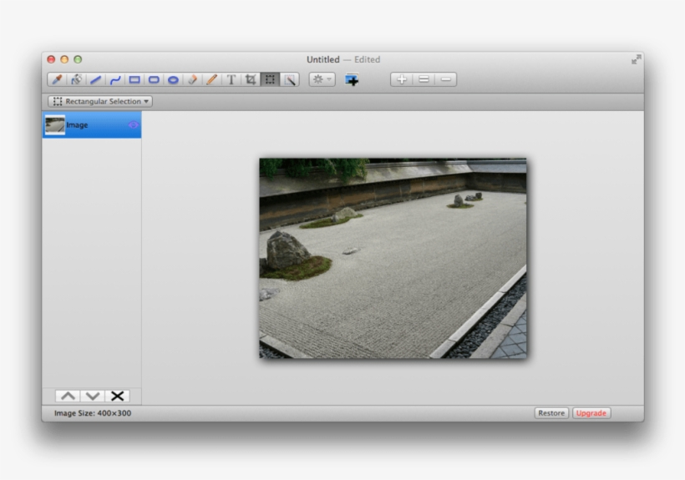Select the straight line tool
The height and width of the screenshot is (480, 685).
(x=95, y=80)
